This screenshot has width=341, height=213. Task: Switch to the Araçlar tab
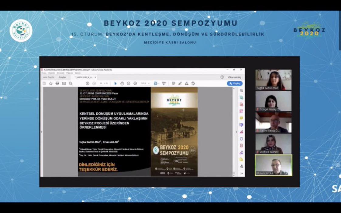point(62,77)
